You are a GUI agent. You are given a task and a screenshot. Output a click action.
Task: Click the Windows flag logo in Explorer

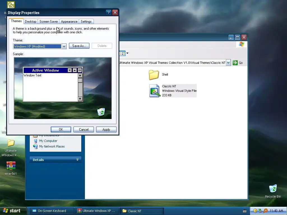241,44
